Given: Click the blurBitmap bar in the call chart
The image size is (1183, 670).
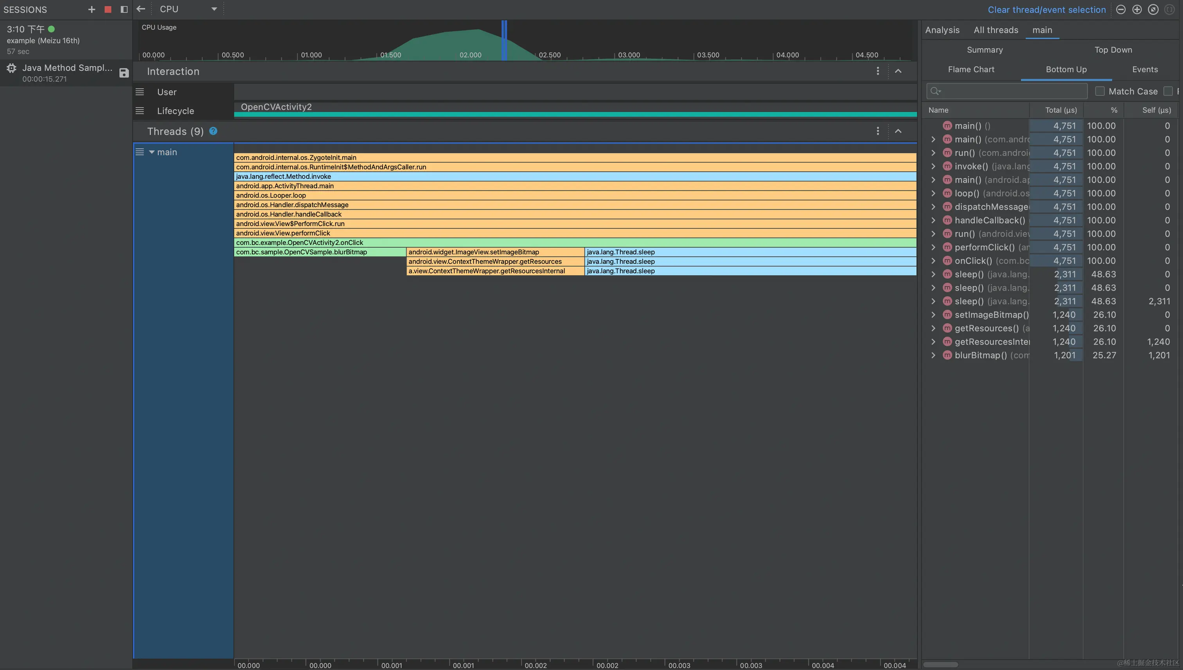Looking at the screenshot, I should point(319,252).
